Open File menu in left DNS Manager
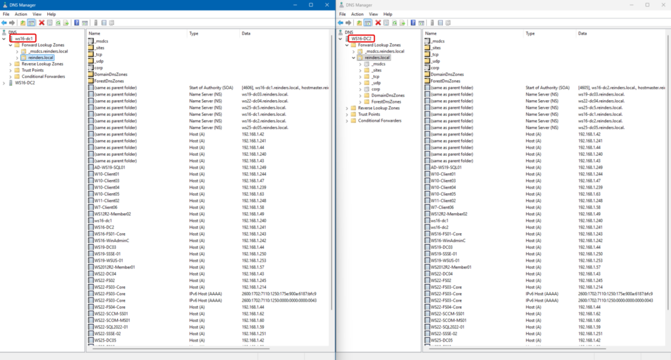Viewport: 671px width, 360px height. (x=6, y=14)
